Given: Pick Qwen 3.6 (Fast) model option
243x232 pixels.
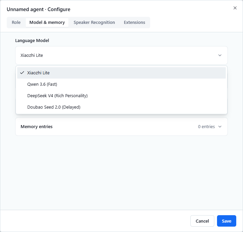Looking at the screenshot, I should 122,84.
